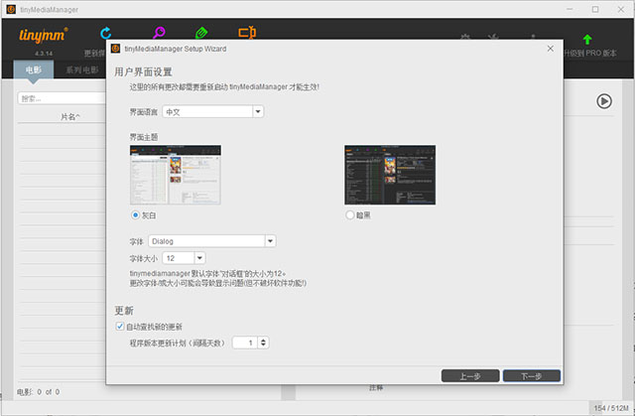Select the 暗黑 dark theme radio button
The height and width of the screenshot is (416, 635).
(x=349, y=214)
